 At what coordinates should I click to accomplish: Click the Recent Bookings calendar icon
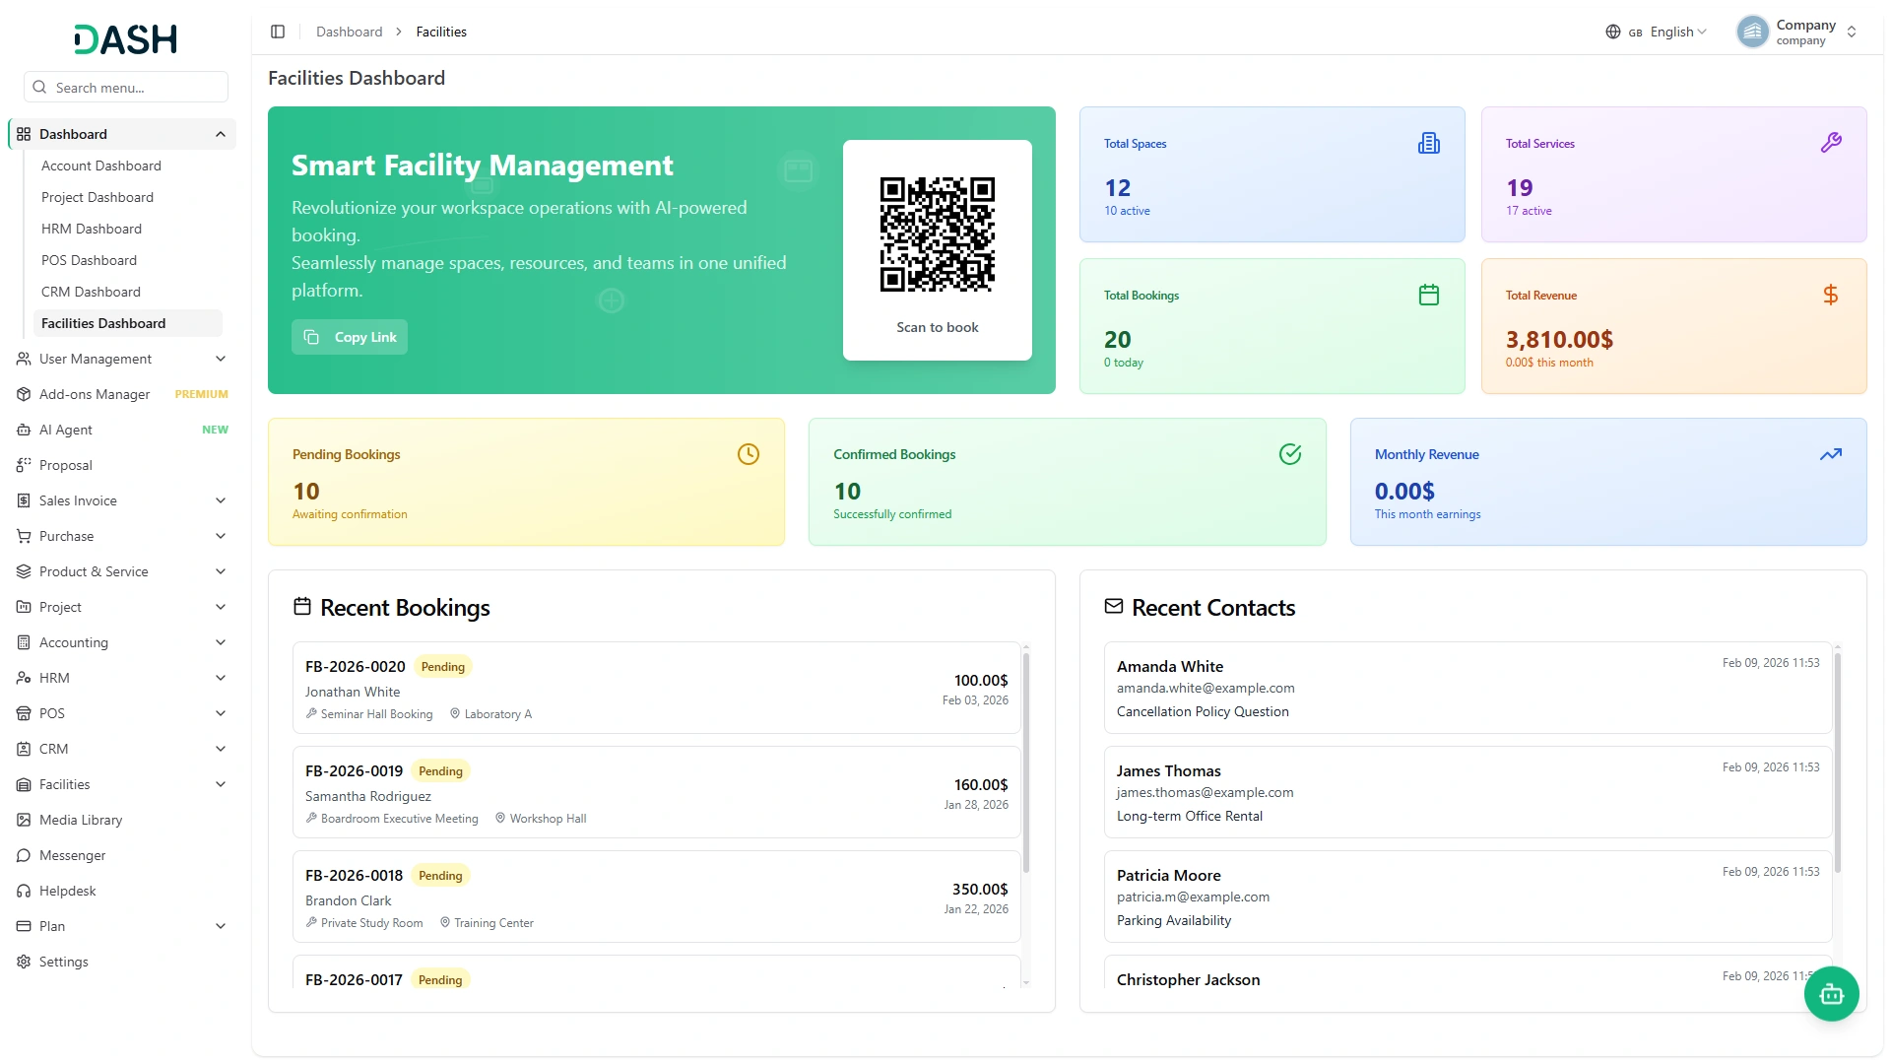tap(302, 607)
